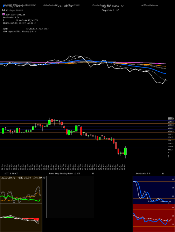This screenshot has height=232, width=175.
Task: Click the 885.34 price axis label
Action: (171, 150)
